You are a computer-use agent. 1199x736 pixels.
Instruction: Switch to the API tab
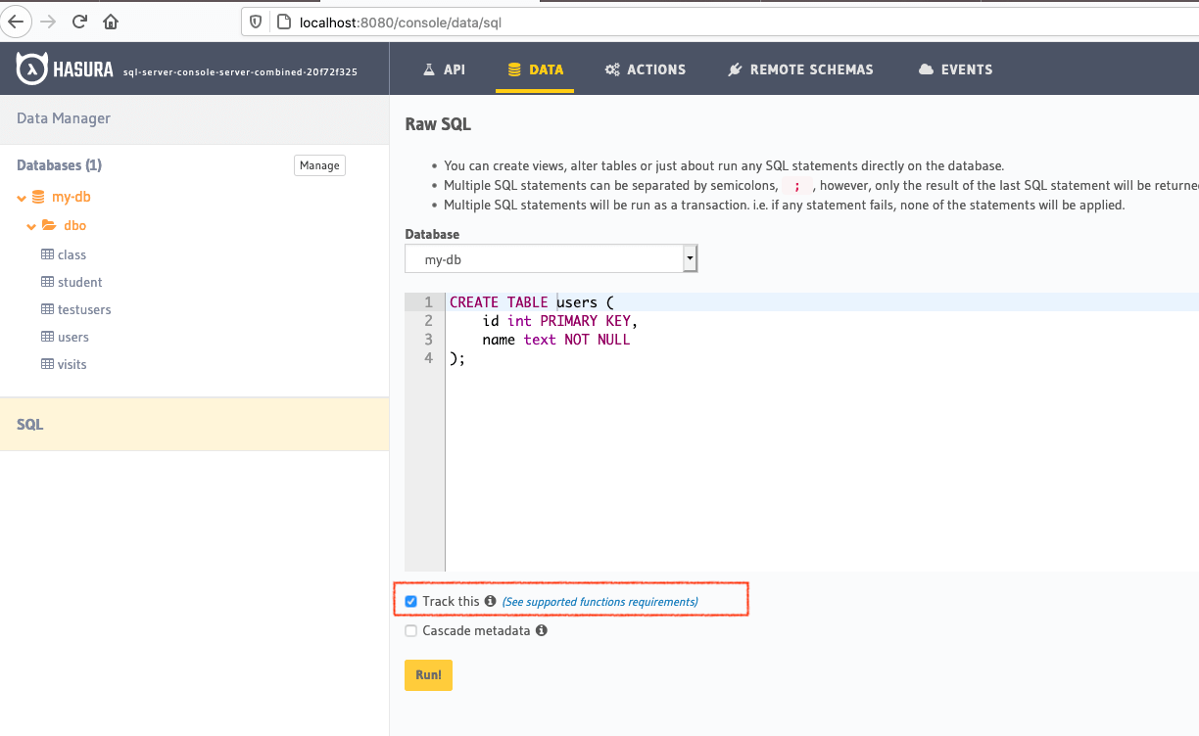444,69
